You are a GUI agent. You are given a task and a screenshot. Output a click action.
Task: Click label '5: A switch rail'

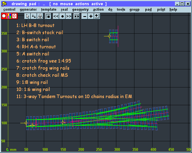(x=33, y=54)
